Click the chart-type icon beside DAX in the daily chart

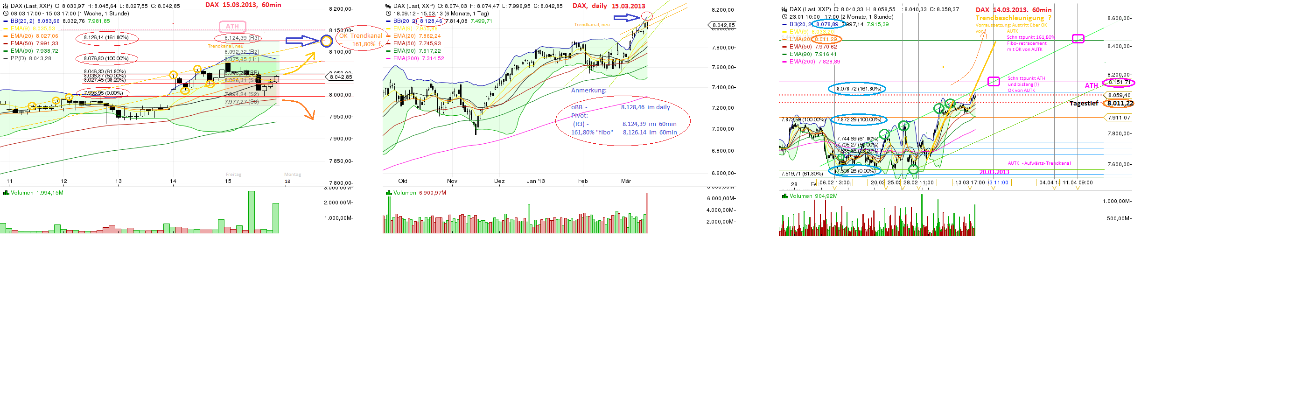pyautogui.click(x=388, y=6)
